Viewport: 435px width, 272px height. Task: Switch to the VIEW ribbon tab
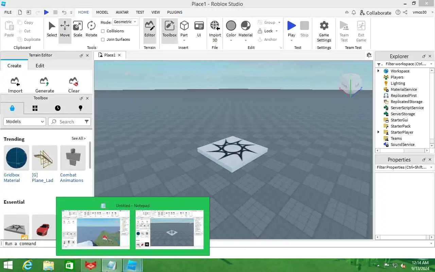tap(156, 12)
